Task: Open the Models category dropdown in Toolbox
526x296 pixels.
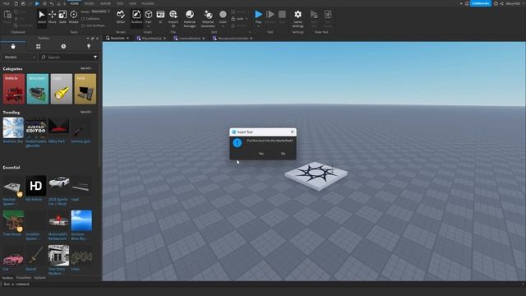Action: 20,58
